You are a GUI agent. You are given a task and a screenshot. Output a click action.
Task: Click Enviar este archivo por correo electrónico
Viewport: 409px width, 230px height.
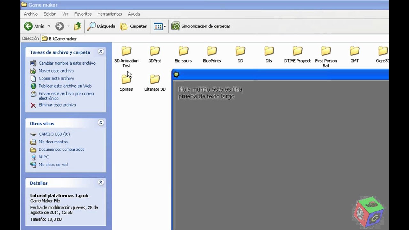point(66,96)
